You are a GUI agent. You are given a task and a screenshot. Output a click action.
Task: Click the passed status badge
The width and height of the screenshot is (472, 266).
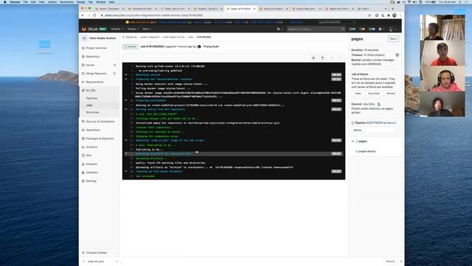tap(130, 47)
